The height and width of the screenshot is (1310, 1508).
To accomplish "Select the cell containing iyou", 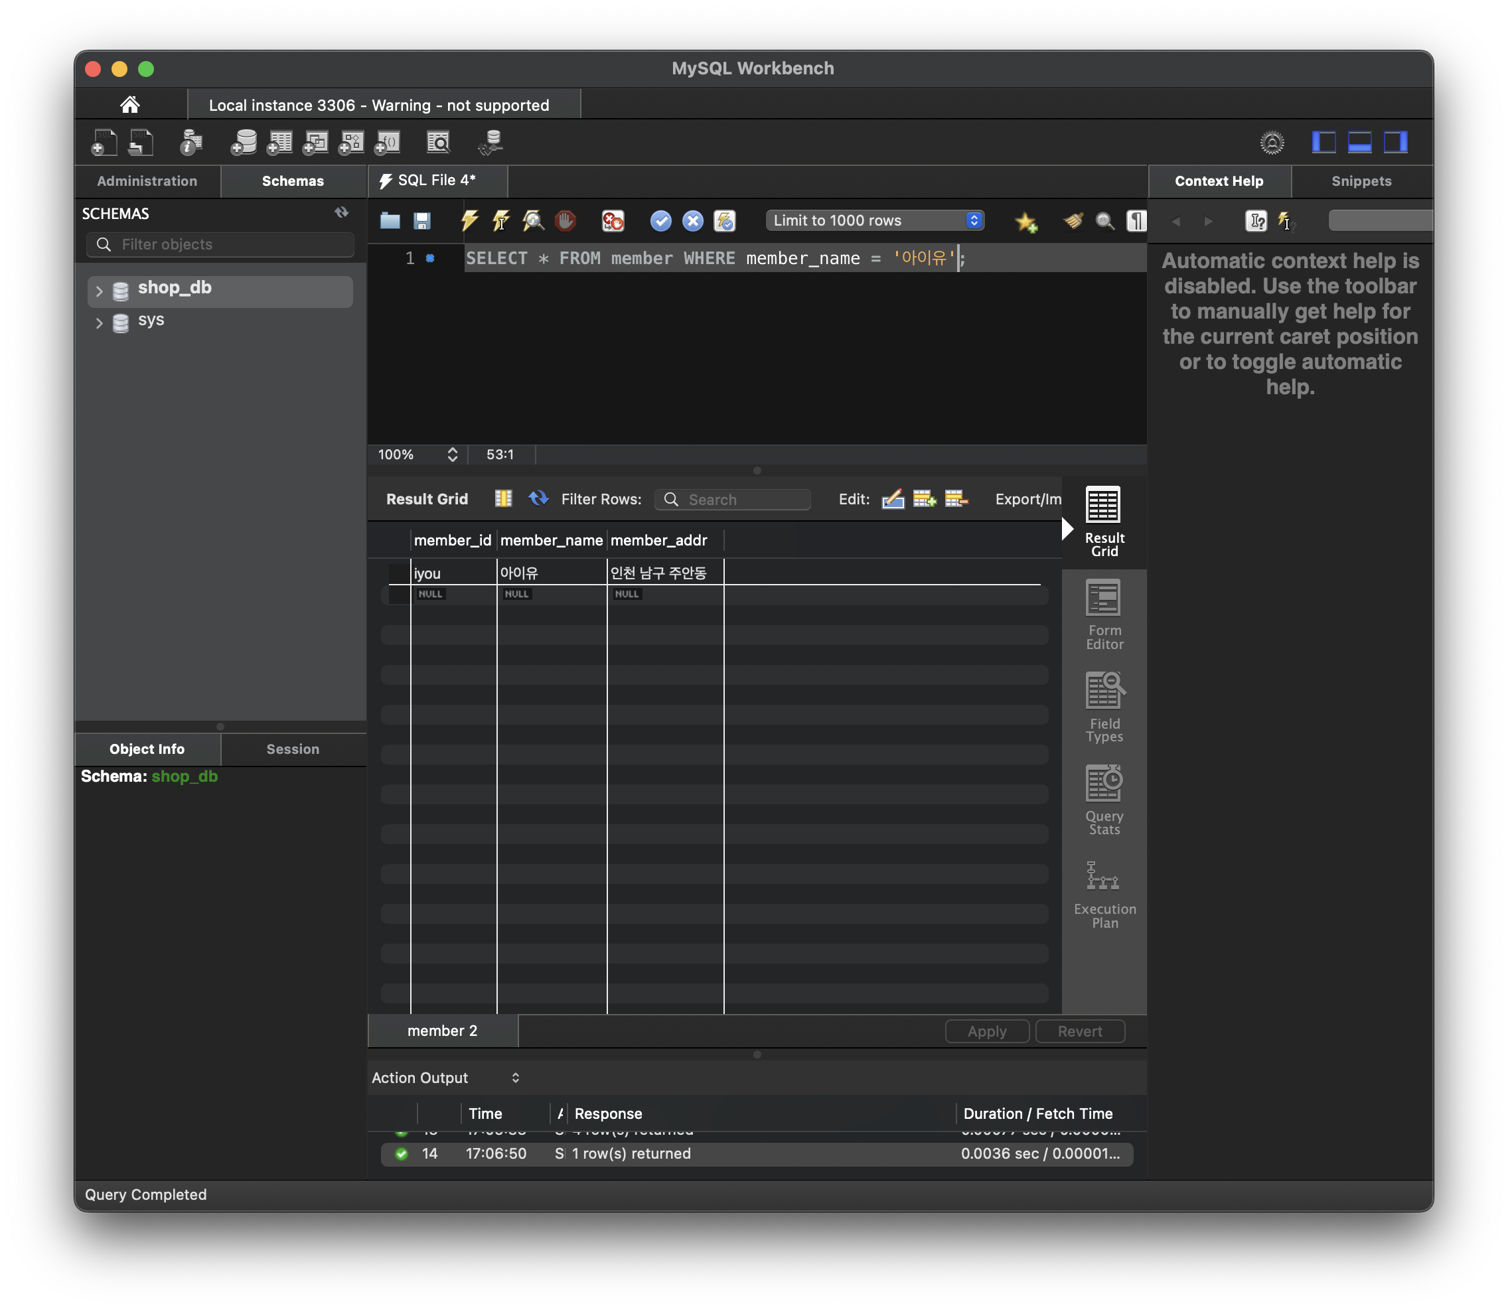I will (453, 573).
